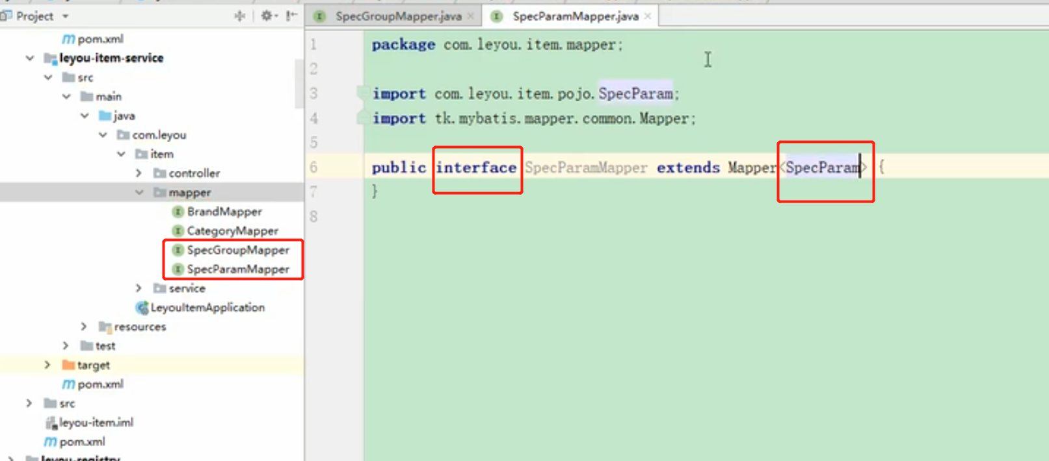Image resolution: width=1049 pixels, height=461 pixels.
Task: Select the SpecParamMapper.java tab
Action: point(575,16)
